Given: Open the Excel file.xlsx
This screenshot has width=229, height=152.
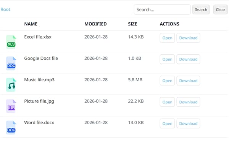Looking at the screenshot, I should 167,38.
